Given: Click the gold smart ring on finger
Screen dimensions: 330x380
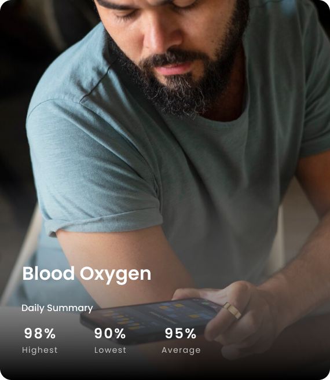Looking at the screenshot, I should 232,310.
